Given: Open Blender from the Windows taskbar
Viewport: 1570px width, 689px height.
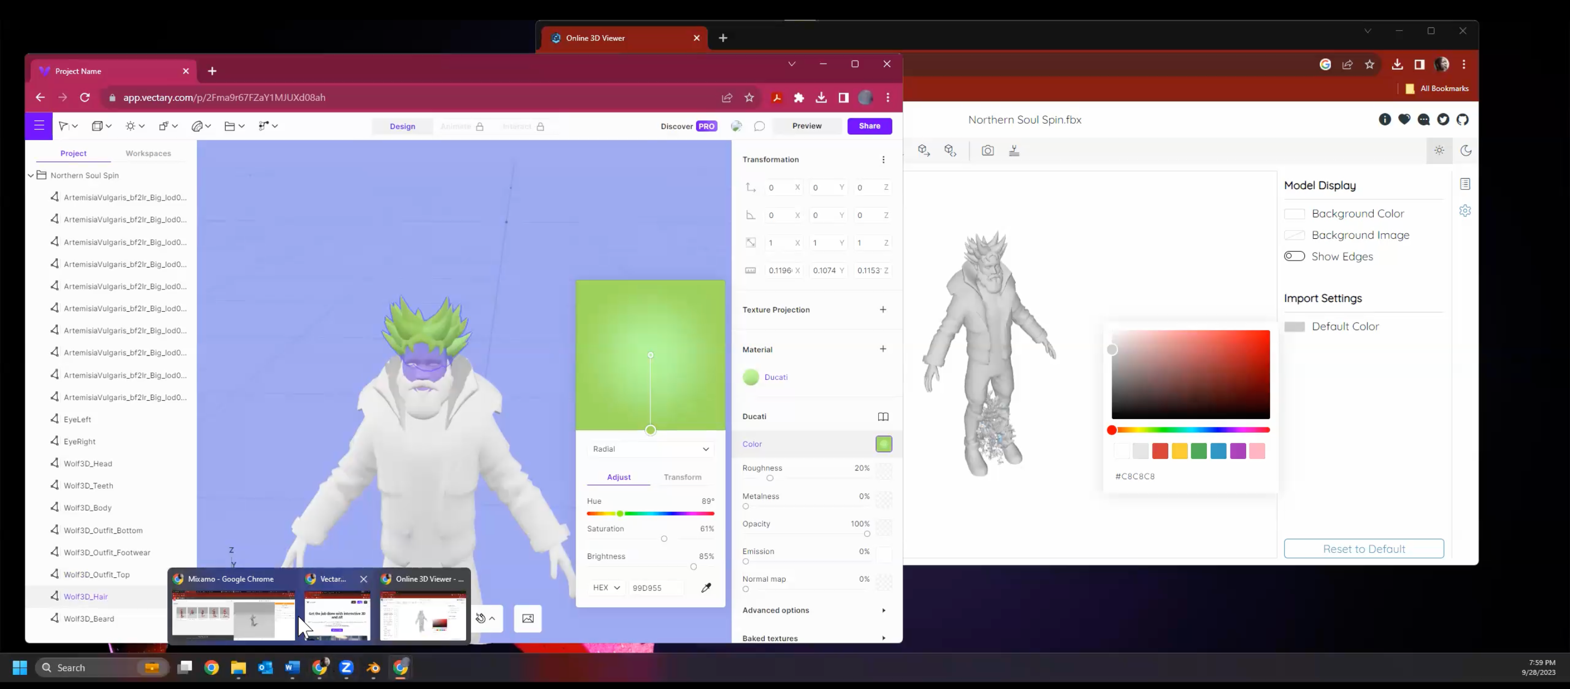Looking at the screenshot, I should point(373,668).
